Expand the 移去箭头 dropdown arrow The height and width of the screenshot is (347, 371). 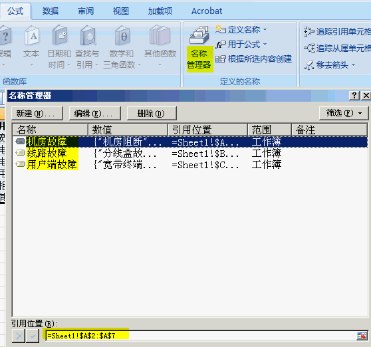[x=354, y=64]
